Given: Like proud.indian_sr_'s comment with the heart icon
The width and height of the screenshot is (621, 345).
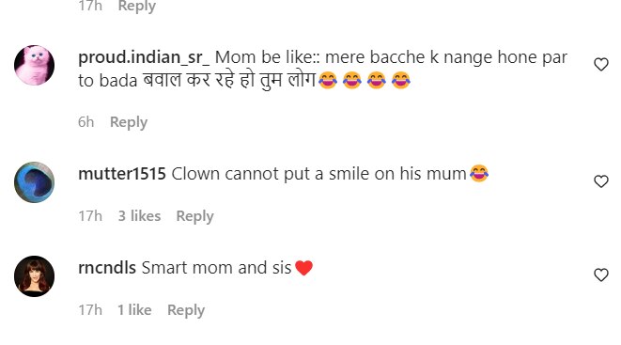Looking at the screenshot, I should 601,64.
